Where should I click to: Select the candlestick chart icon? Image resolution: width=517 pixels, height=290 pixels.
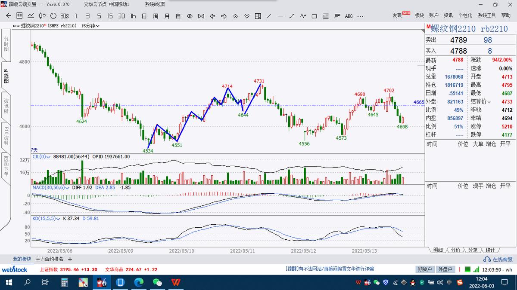(x=42, y=16)
